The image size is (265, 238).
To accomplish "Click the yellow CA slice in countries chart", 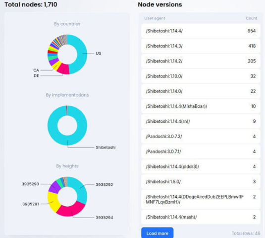I will 56,66.
